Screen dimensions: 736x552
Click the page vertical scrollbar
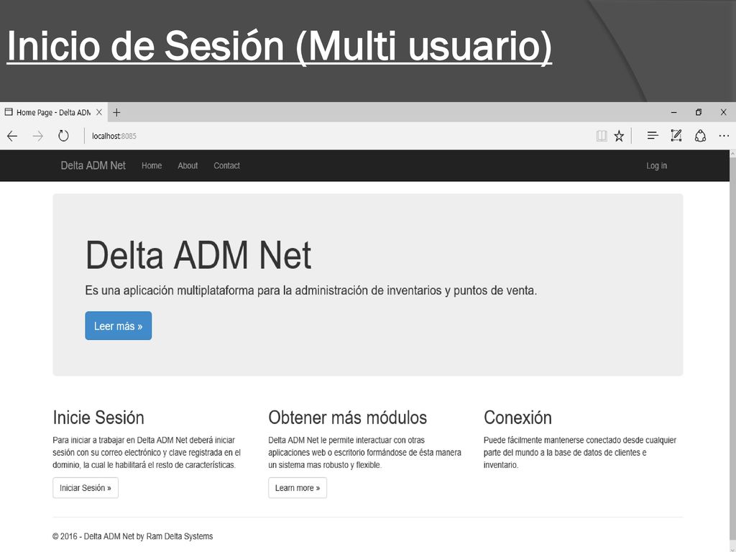[x=732, y=350]
